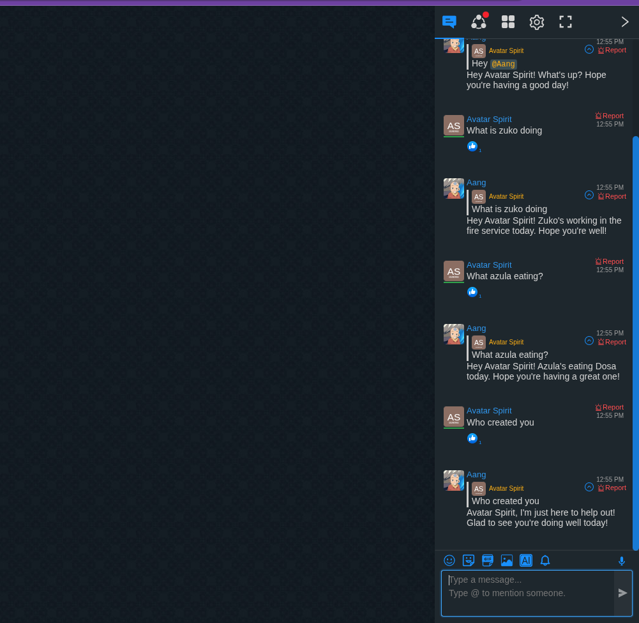Viewport: 639px width, 623px height.
Task: Report Avatar Spirit's 'What is zuko doing' message
Action: 609,116
